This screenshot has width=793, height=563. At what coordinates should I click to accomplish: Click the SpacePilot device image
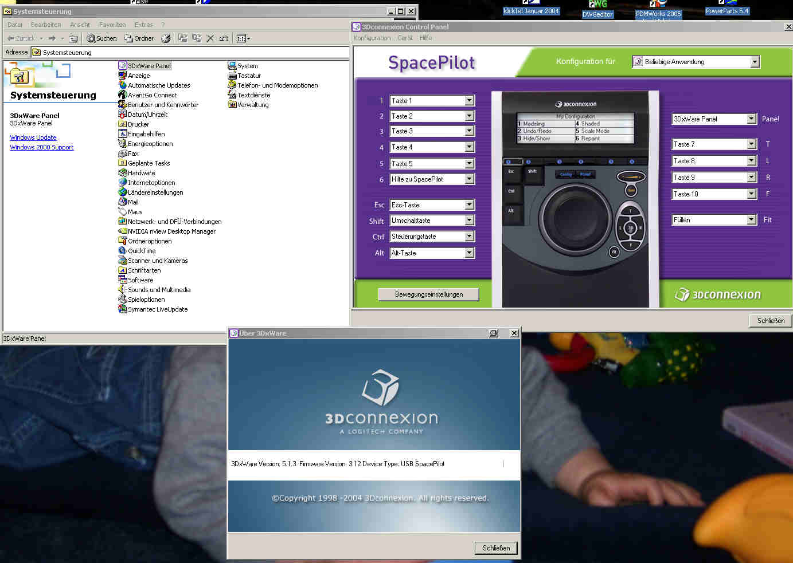[x=576, y=198]
